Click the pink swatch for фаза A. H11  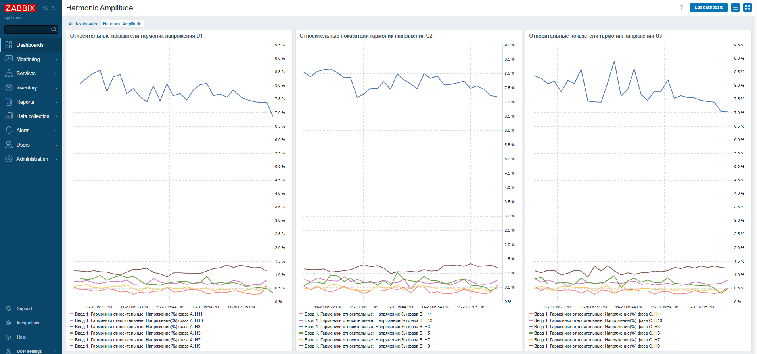coord(72,314)
